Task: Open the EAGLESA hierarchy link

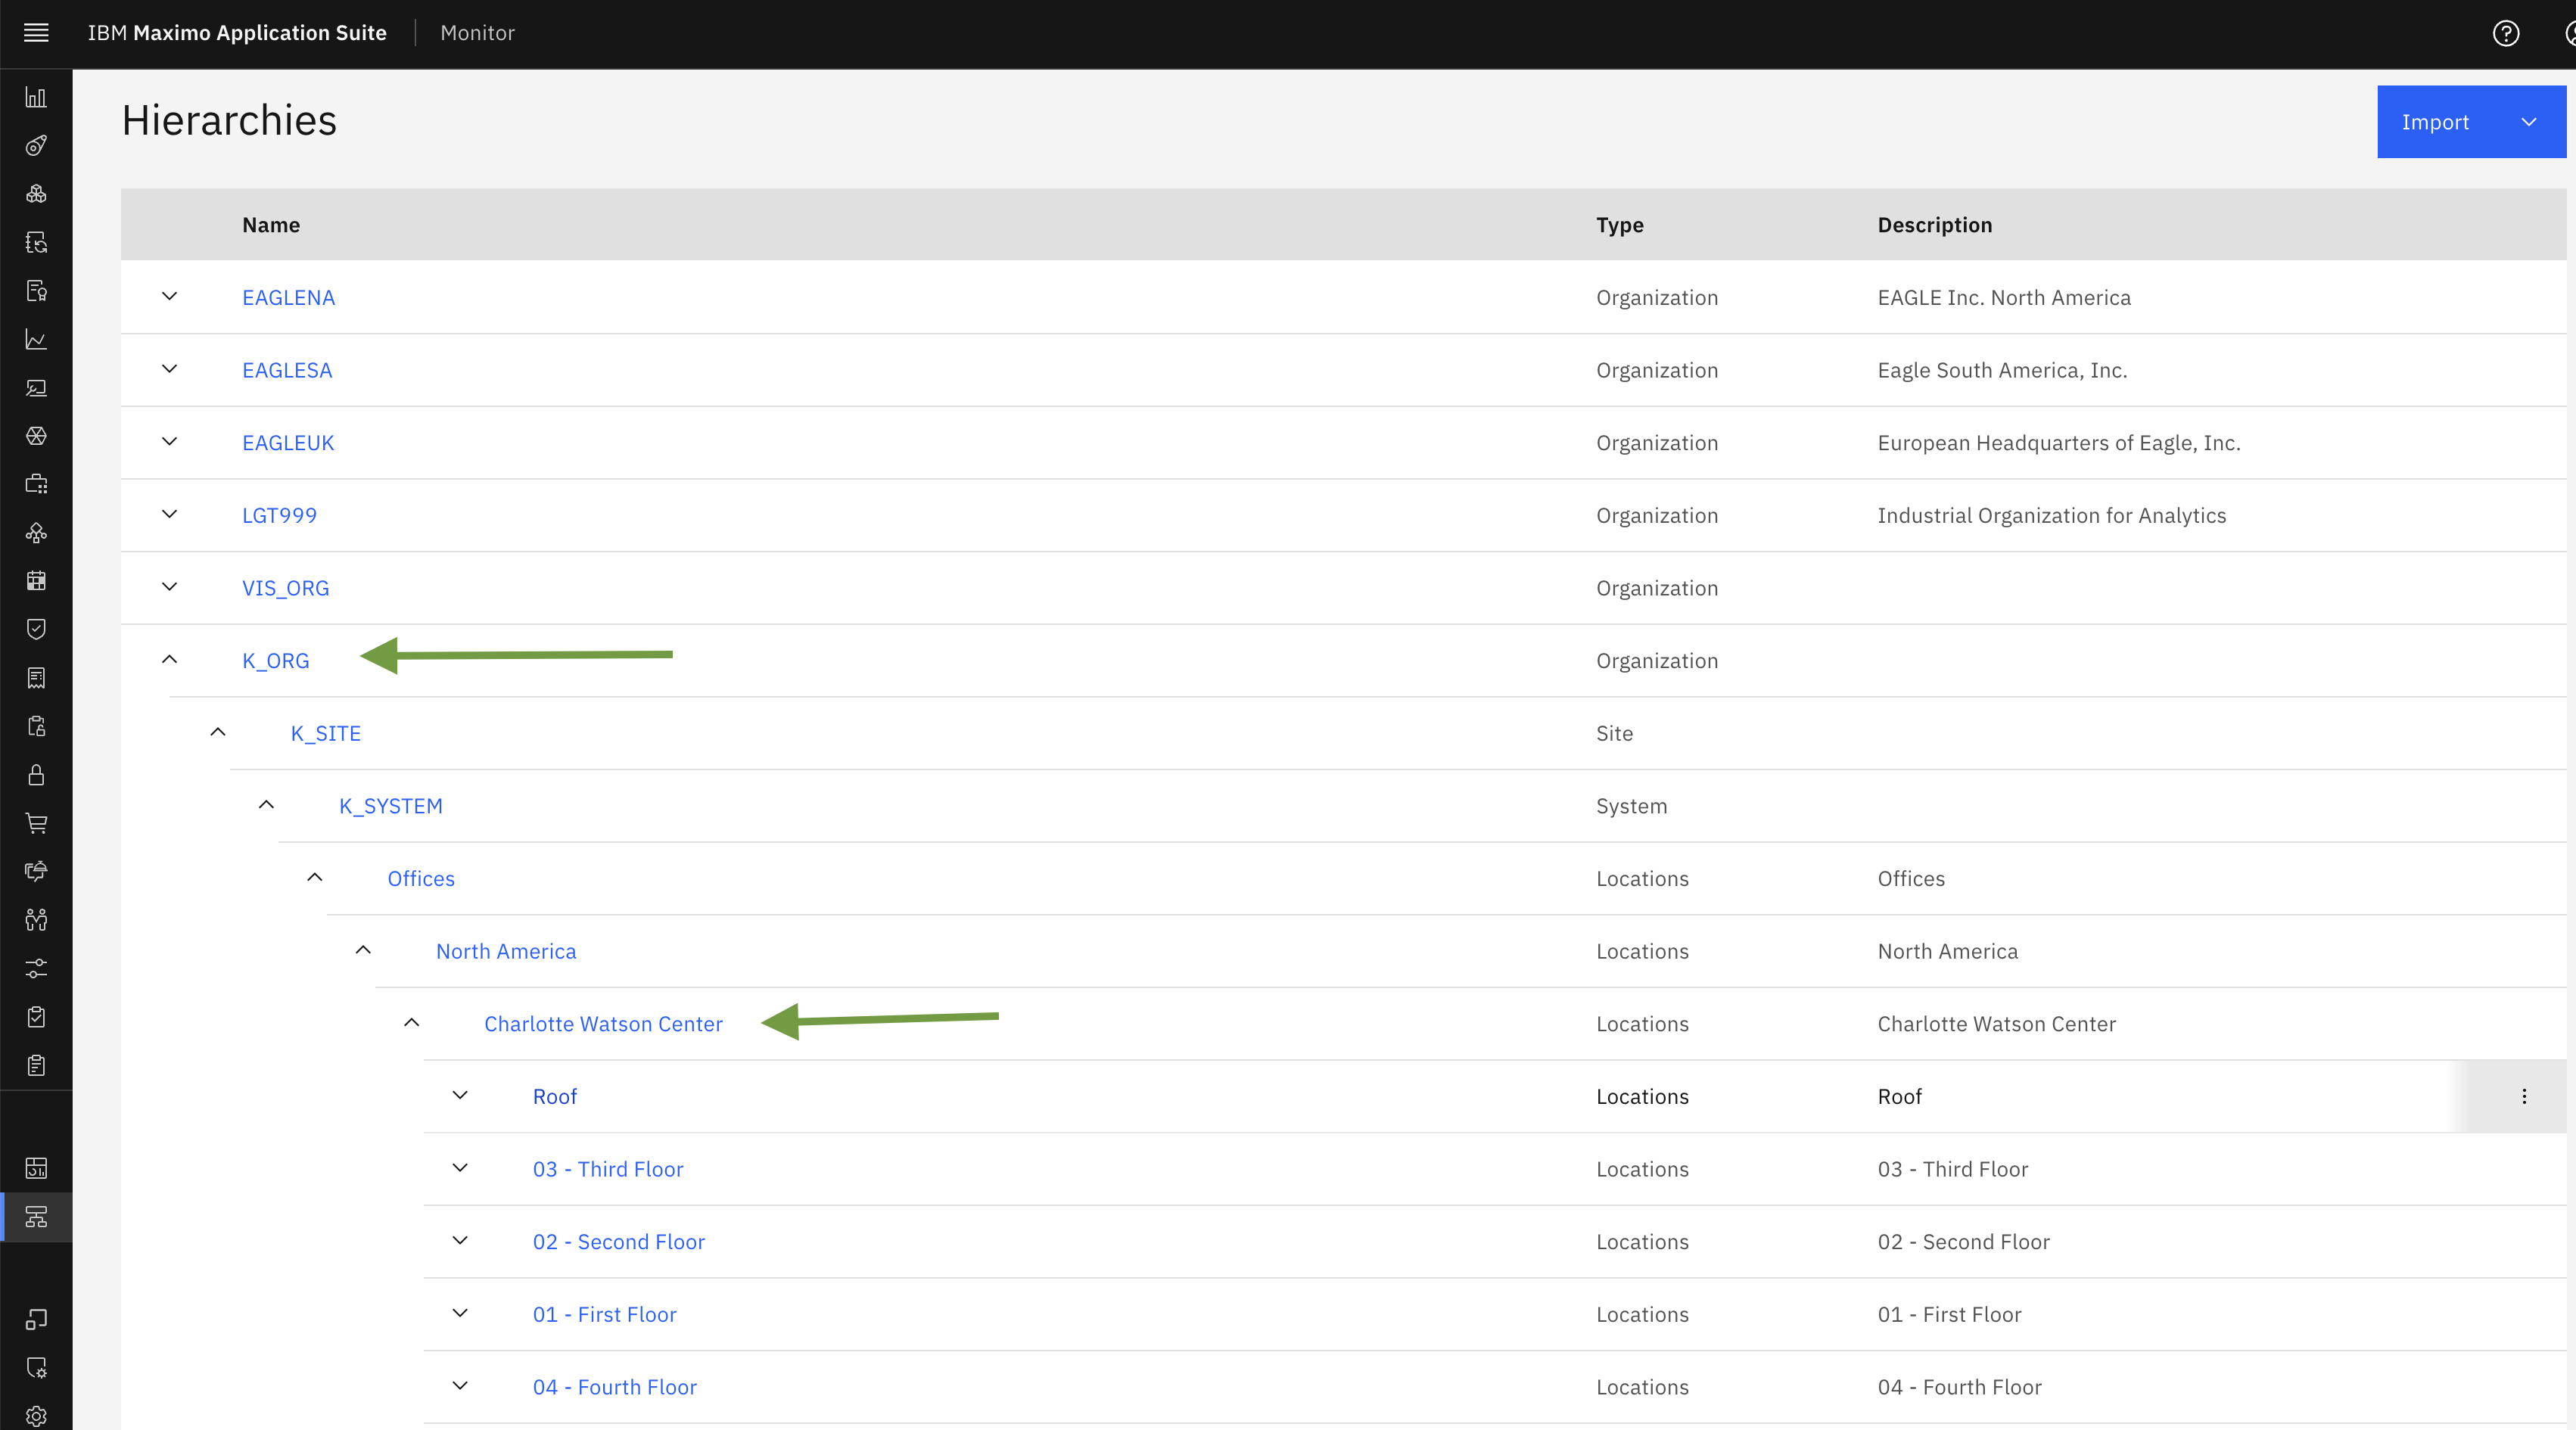Action: pyautogui.click(x=287, y=370)
